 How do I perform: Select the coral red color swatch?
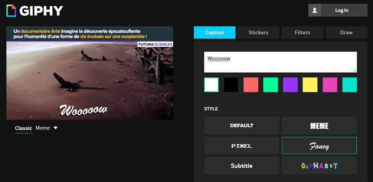coord(251,85)
